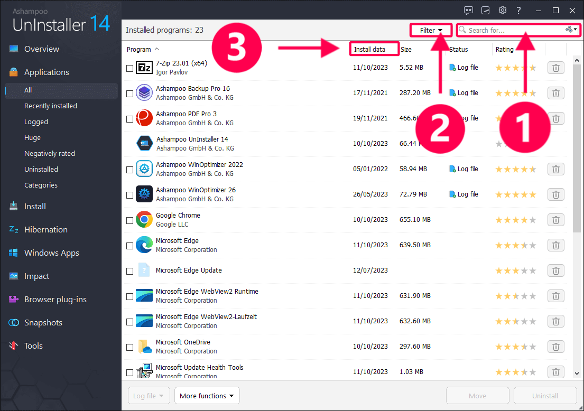The width and height of the screenshot is (584, 411).
Task: Select the Hibernation sidebar icon
Action: (x=45, y=229)
